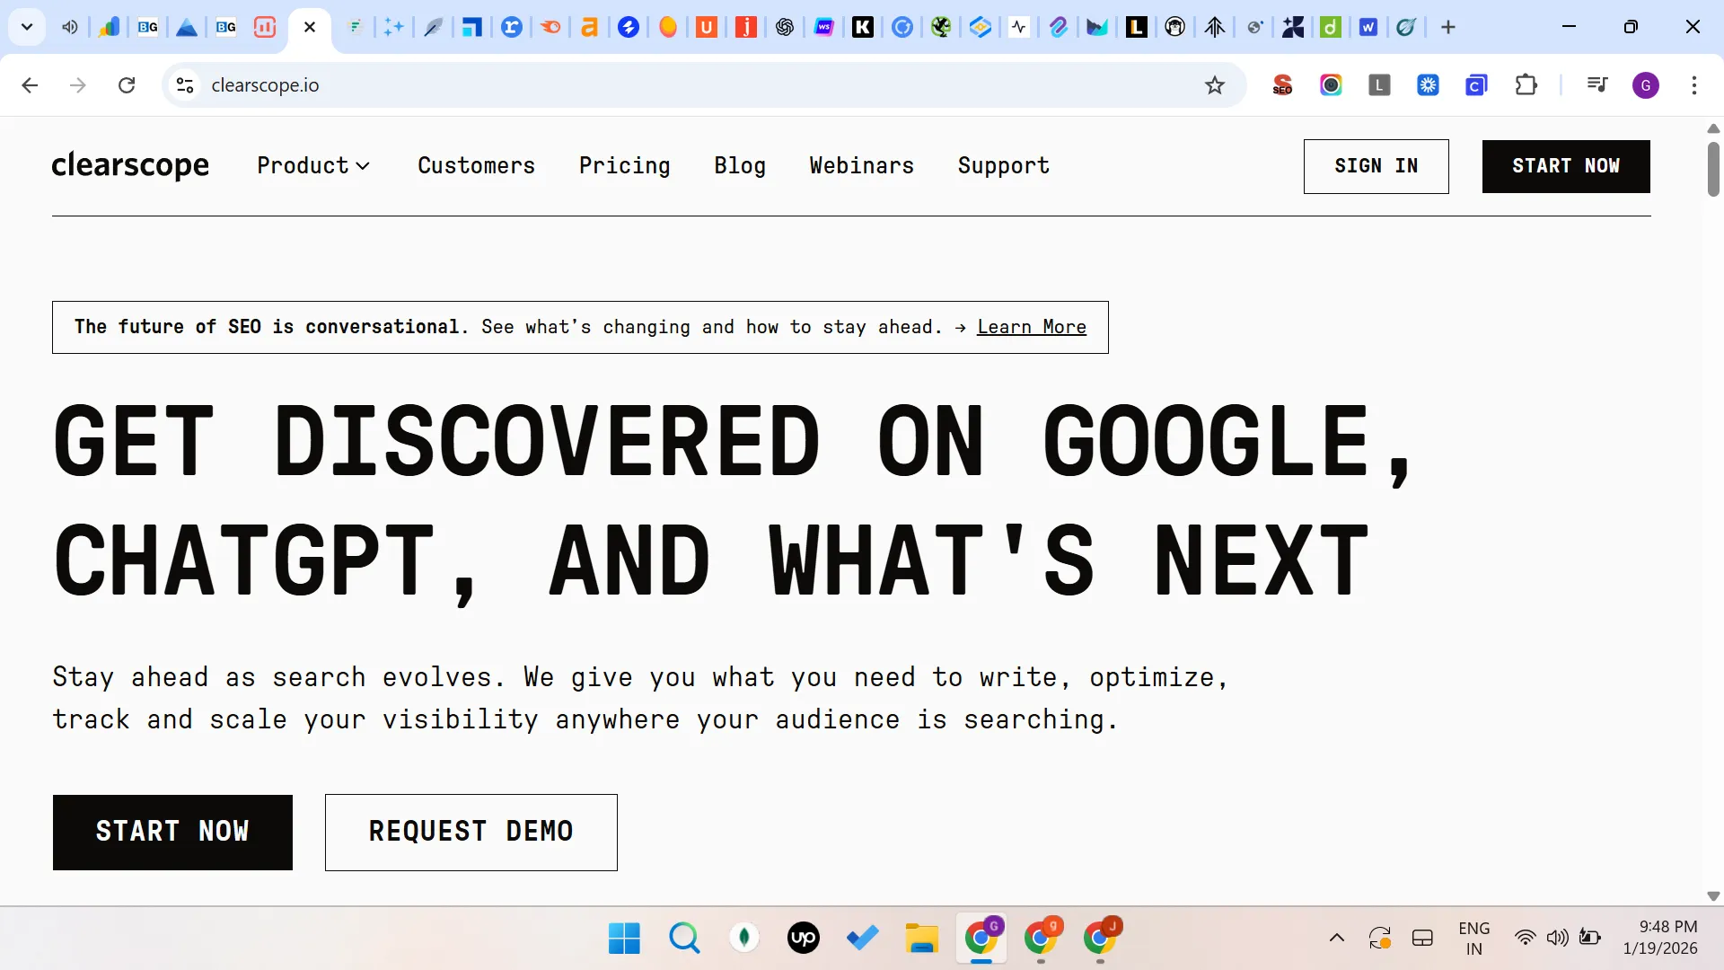Open Chrome's three-dot menu
Viewport: 1724px width, 970px height.
point(1695,84)
